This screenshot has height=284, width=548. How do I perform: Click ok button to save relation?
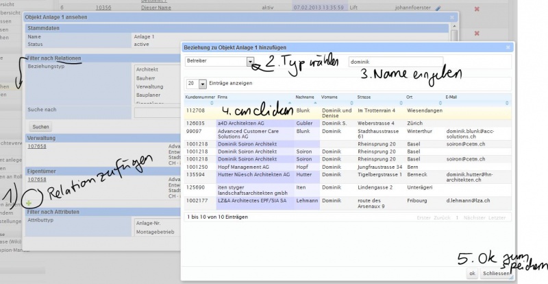click(x=472, y=274)
